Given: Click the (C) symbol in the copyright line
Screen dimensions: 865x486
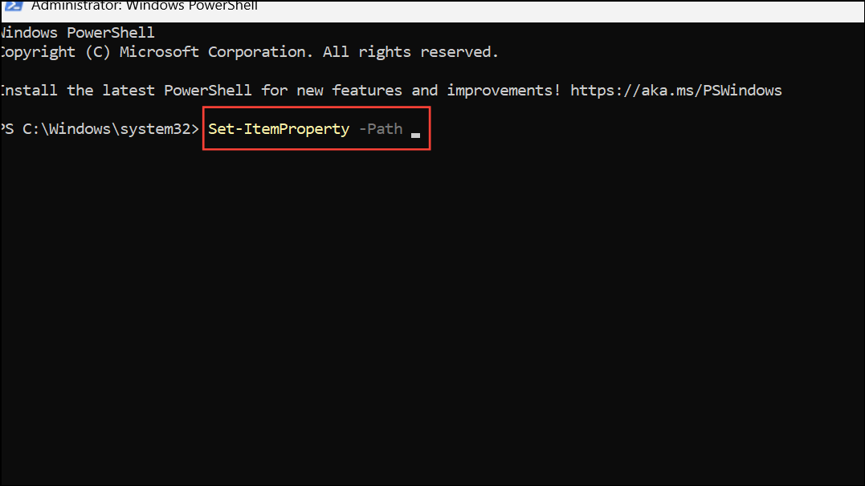Looking at the screenshot, I should tap(98, 52).
